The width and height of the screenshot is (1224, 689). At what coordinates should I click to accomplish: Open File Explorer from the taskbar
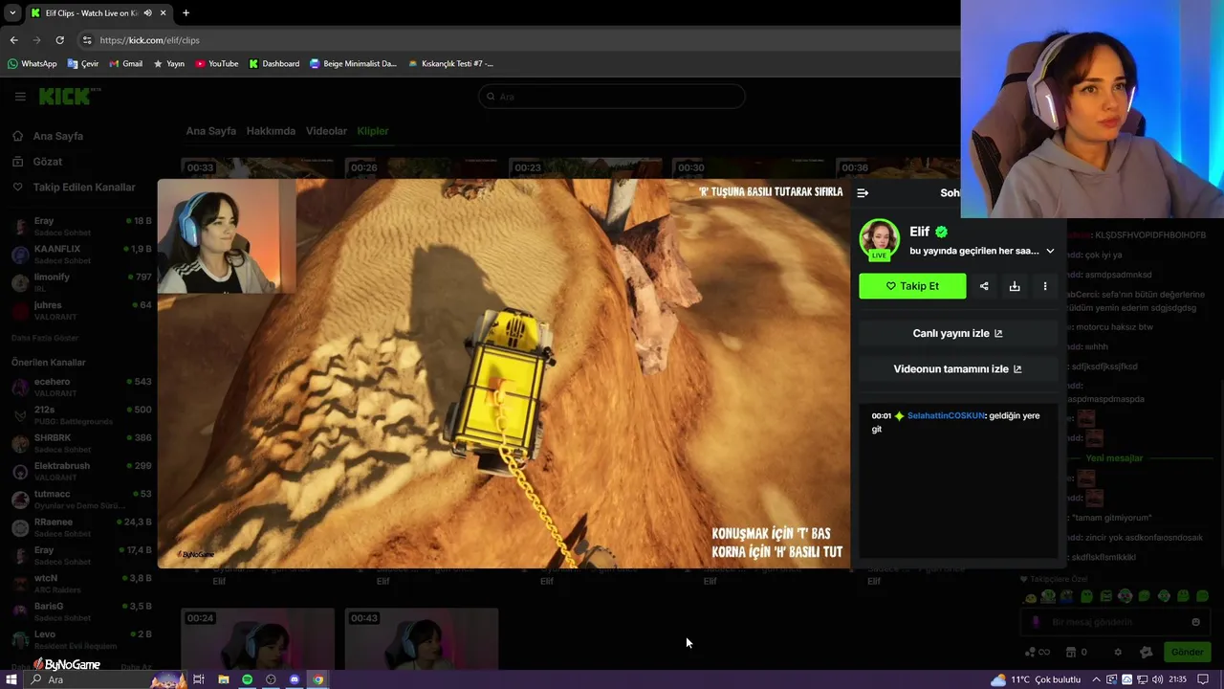click(x=223, y=679)
